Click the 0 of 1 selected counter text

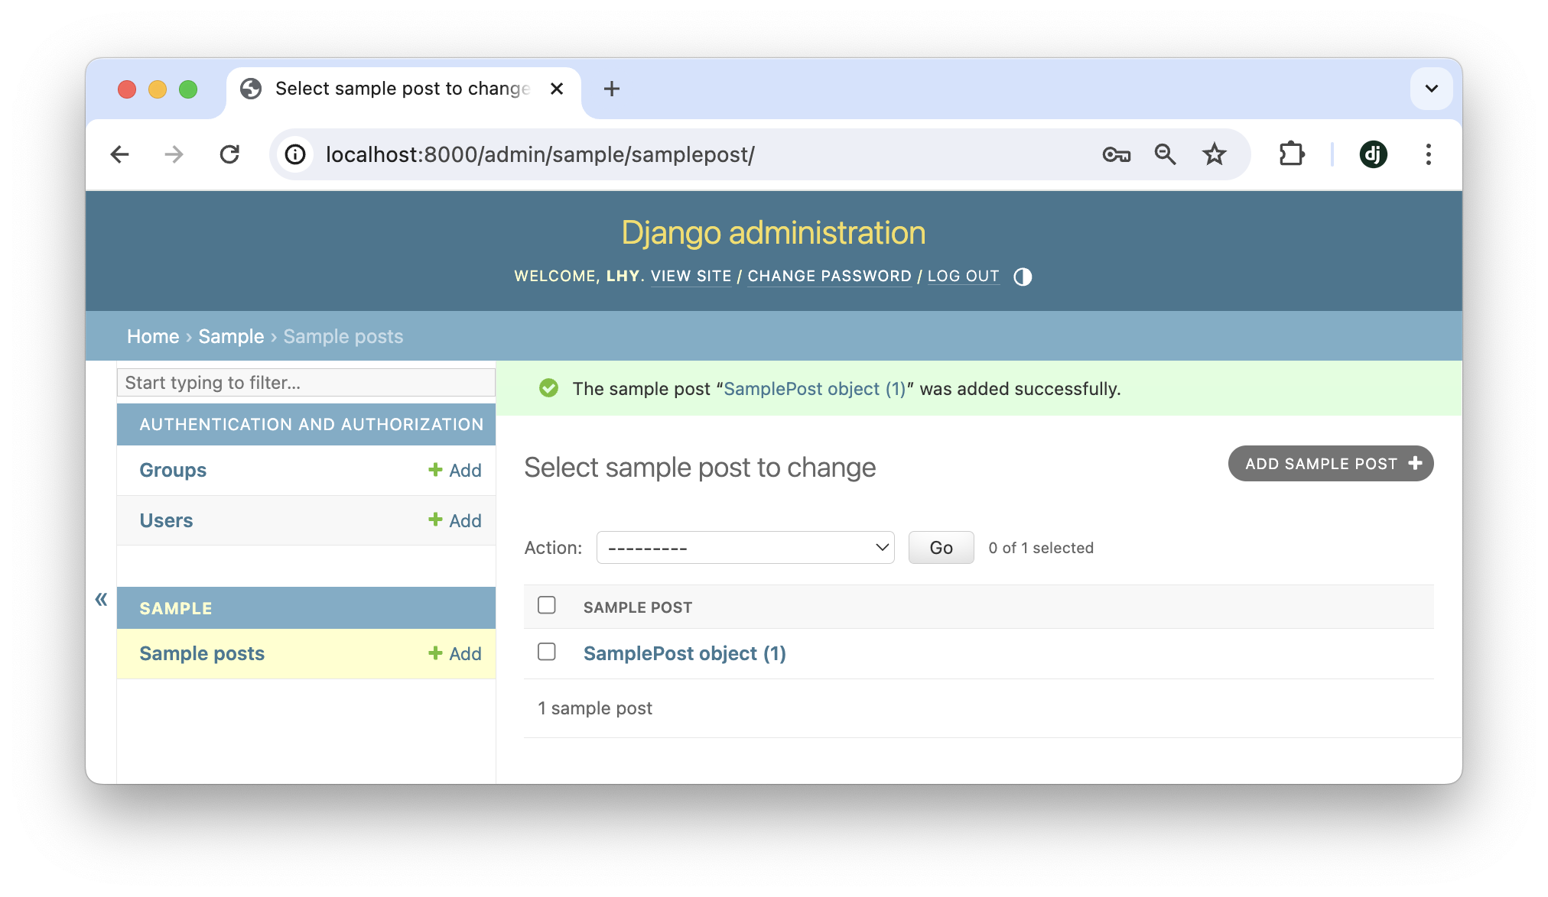click(x=1041, y=548)
